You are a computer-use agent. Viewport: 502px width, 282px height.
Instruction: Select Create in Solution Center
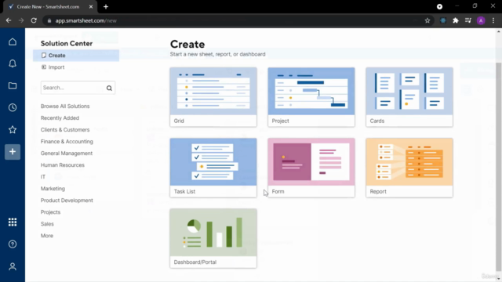(x=76, y=56)
